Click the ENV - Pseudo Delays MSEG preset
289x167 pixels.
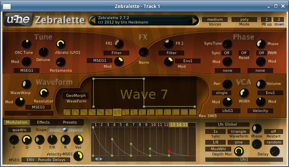tap(46, 160)
